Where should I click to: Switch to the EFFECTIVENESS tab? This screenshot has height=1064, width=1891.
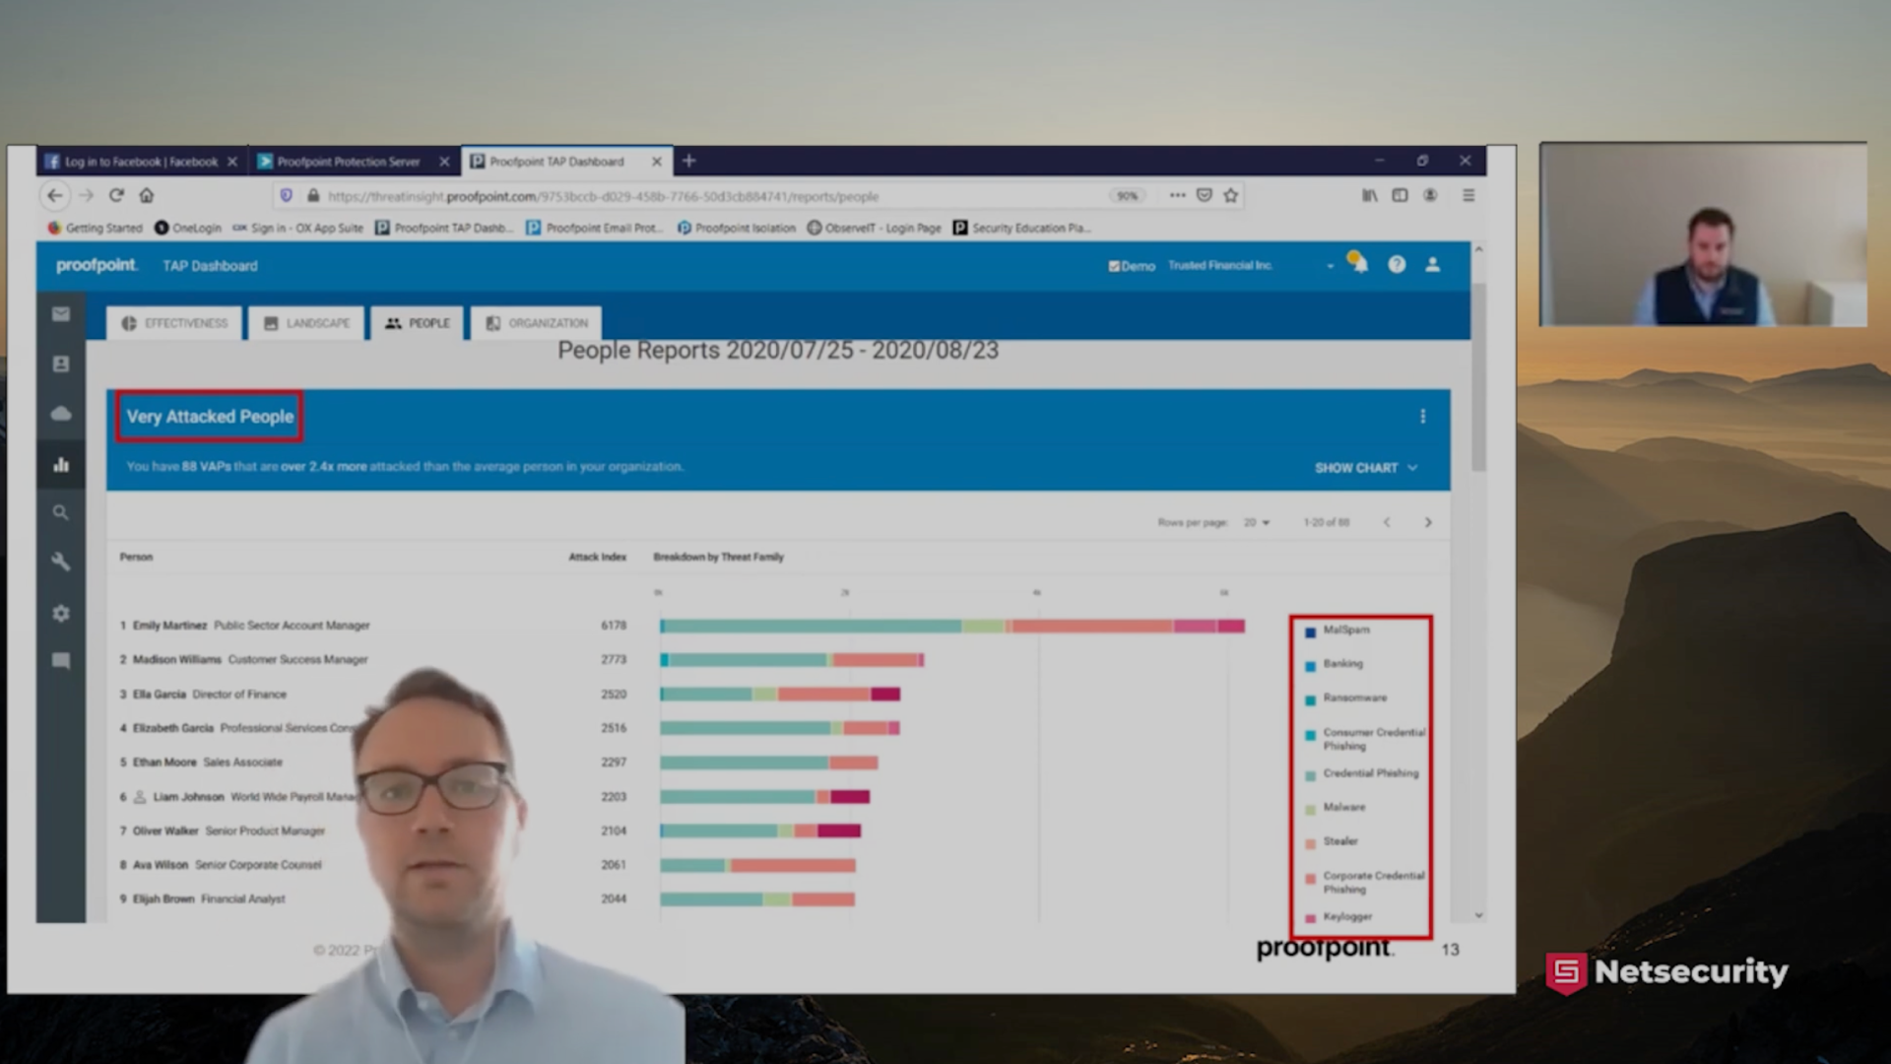pyautogui.click(x=174, y=323)
